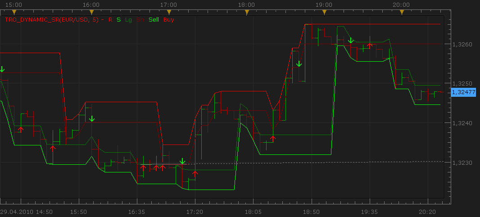This screenshot has height=217, width=480.
Task: Click the dark red Sh legend entry
Action: coord(140,20)
